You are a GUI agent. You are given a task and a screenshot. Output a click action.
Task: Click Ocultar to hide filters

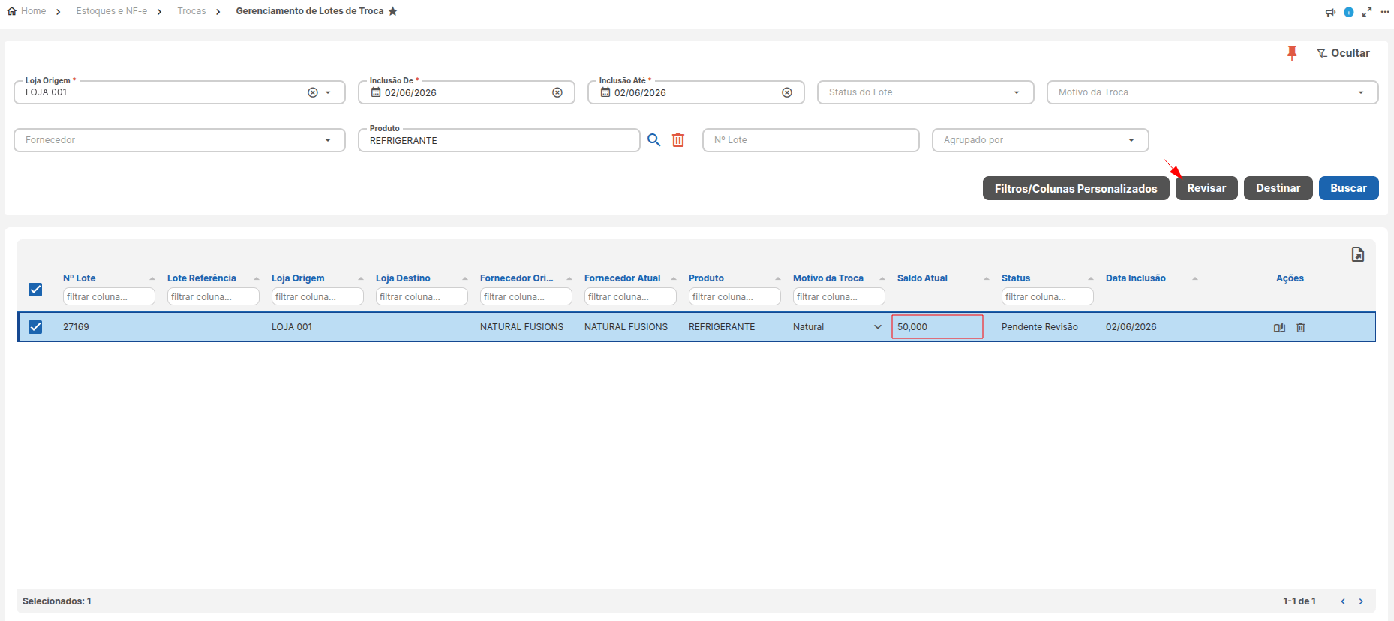(1343, 53)
